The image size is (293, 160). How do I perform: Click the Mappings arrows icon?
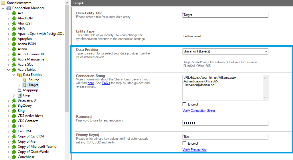point(19,90)
